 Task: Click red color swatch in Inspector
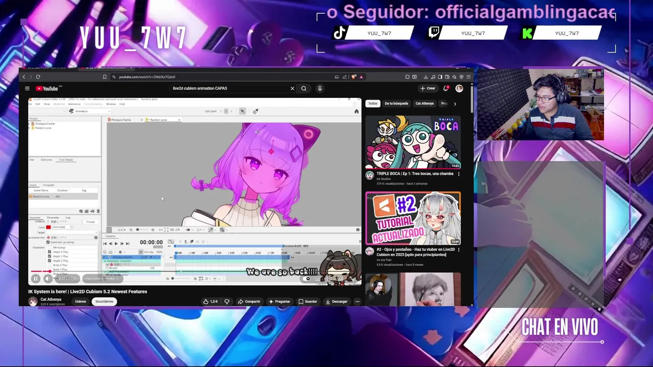48,227
